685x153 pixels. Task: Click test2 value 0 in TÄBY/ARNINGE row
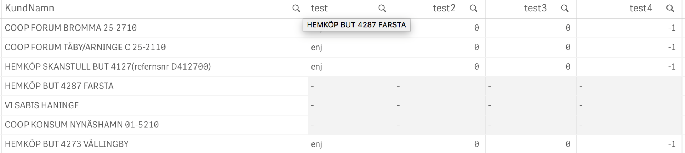tap(476, 47)
